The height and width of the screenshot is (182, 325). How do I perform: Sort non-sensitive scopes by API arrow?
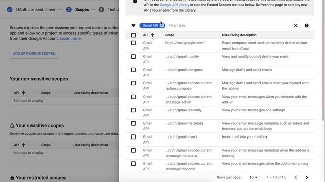[x=24, y=93]
